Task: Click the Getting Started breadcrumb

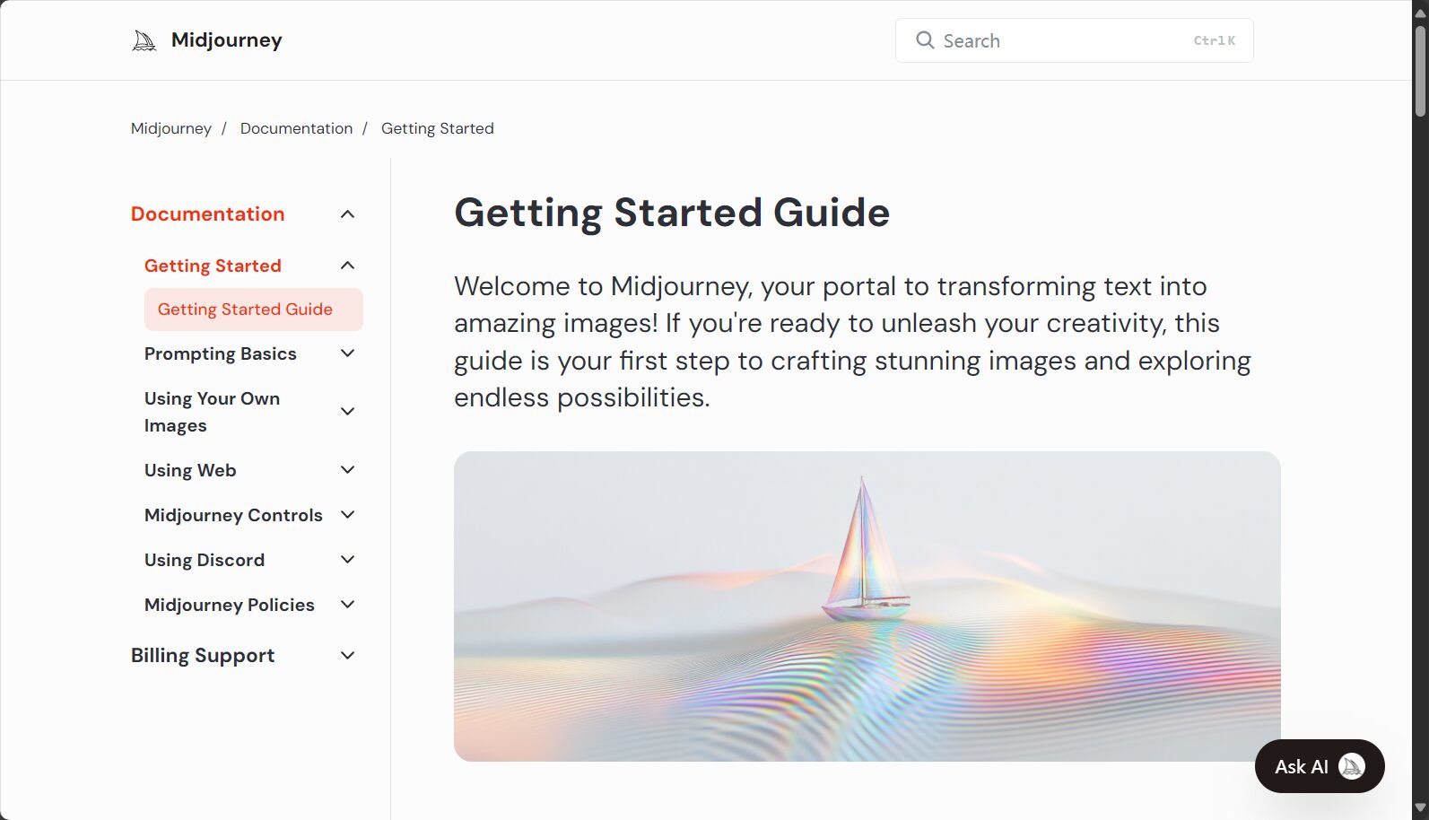Action: click(x=437, y=128)
